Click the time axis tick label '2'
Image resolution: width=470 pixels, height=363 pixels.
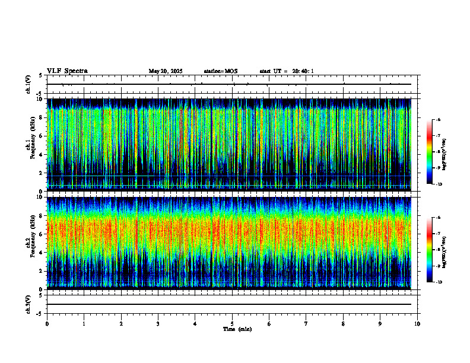coord(121,324)
